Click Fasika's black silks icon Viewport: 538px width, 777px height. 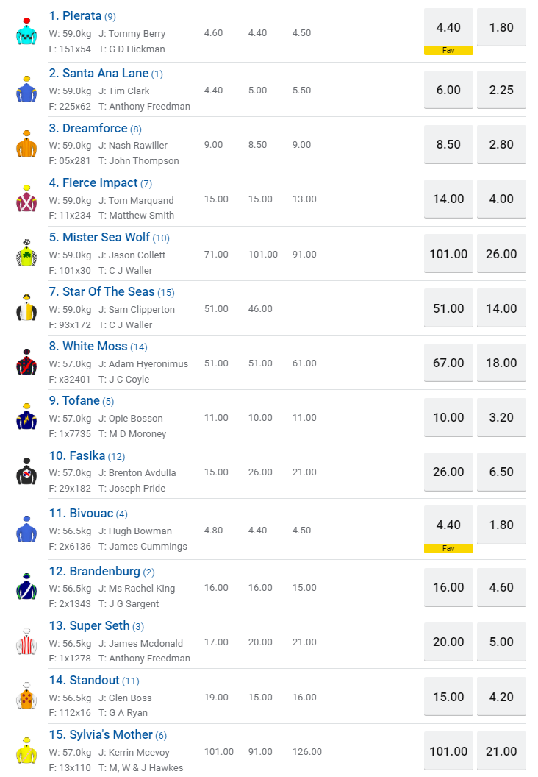coord(26,471)
